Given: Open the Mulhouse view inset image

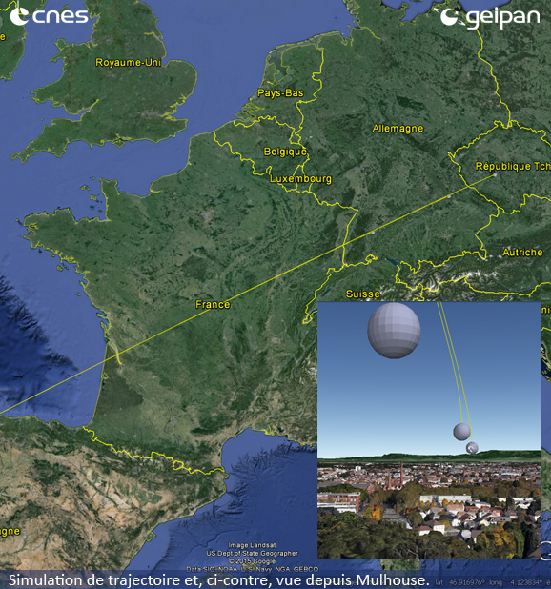Looking at the screenshot, I should tap(429, 430).
